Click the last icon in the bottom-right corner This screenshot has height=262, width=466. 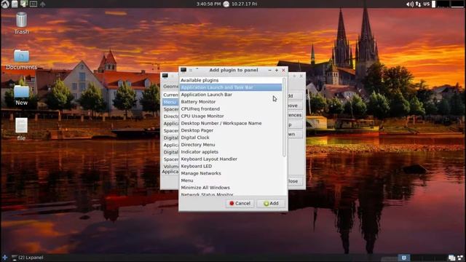click(460, 258)
